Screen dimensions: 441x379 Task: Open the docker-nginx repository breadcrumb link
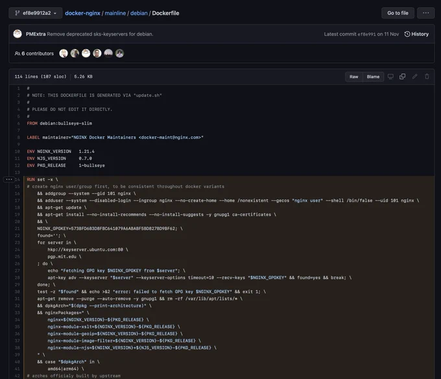[82, 13]
